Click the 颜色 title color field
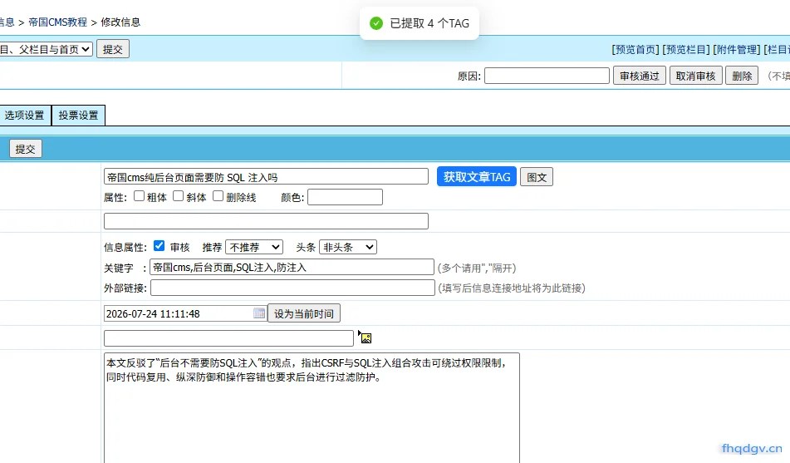Screen dimensions: 790x463 (x=345, y=197)
